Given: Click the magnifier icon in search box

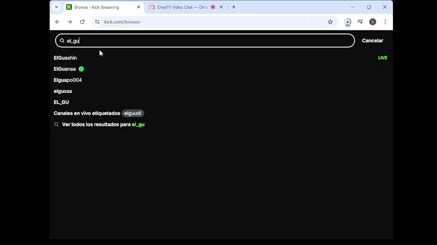Looking at the screenshot, I should tap(62, 40).
